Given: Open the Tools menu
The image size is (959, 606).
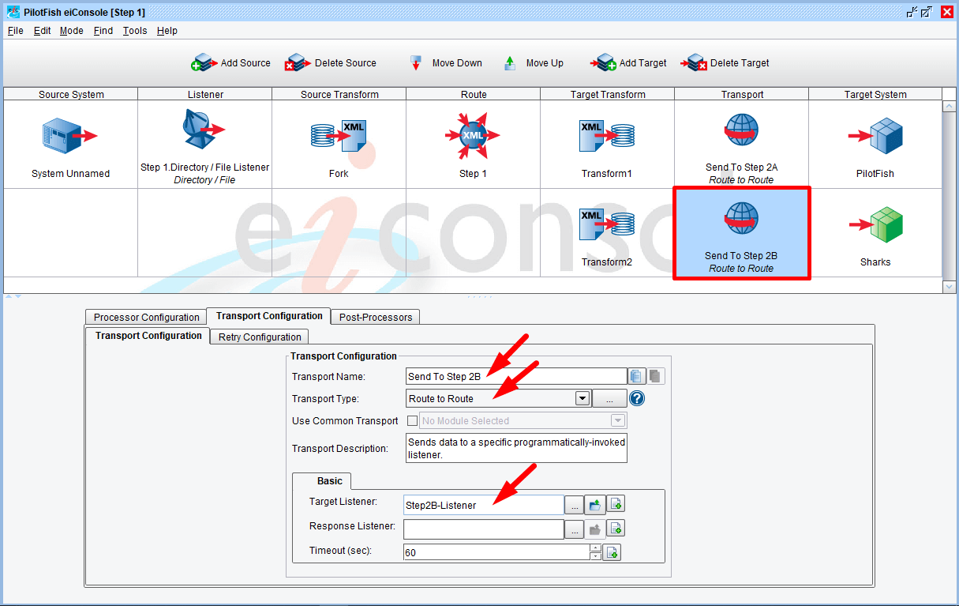Looking at the screenshot, I should 135,31.
